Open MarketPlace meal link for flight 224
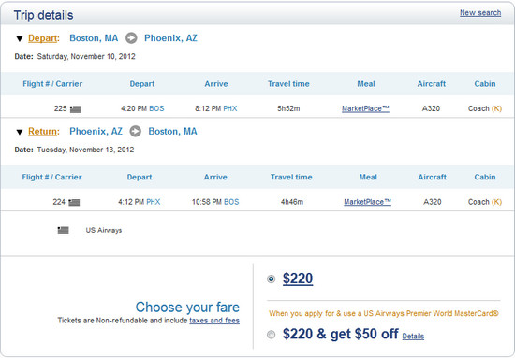 point(368,202)
